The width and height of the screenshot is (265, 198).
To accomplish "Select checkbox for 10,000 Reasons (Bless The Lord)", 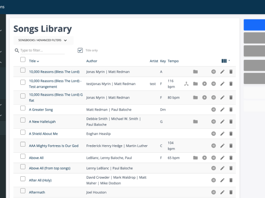I will pos(23,70).
